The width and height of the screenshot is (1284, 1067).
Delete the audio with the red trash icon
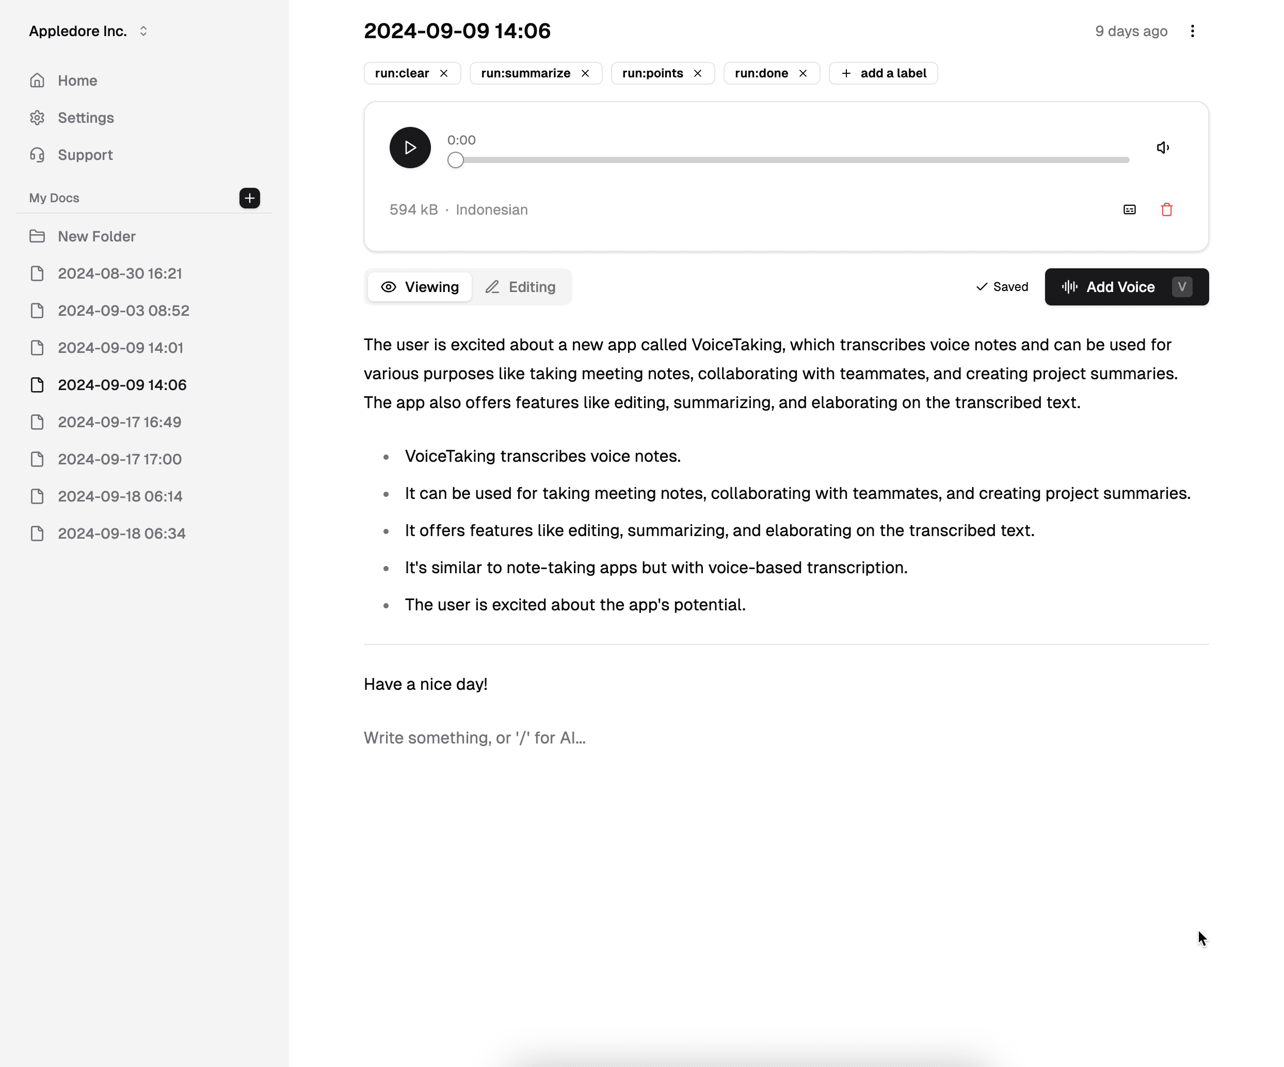(x=1166, y=209)
